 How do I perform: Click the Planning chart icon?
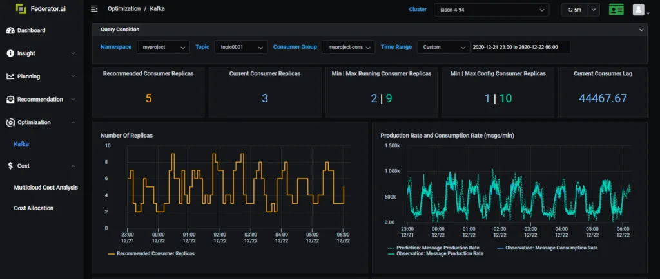[x=10, y=76]
